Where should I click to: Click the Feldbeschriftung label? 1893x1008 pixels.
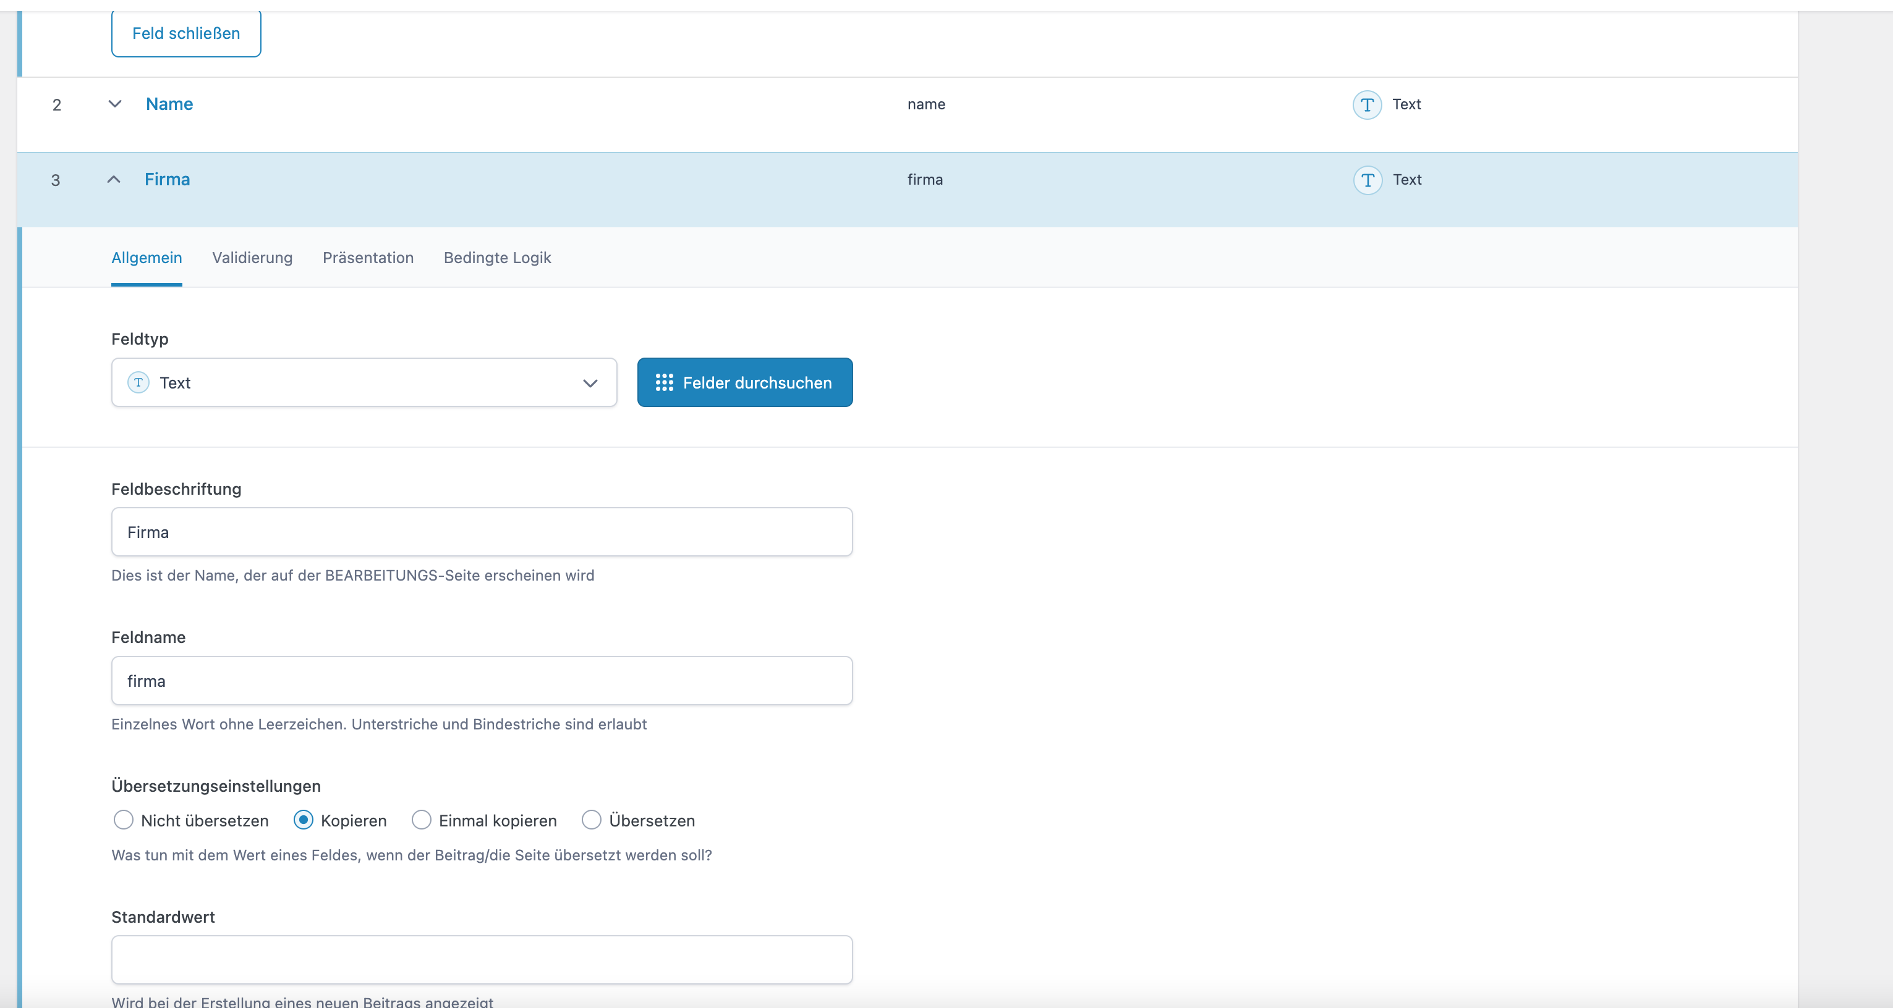pyautogui.click(x=176, y=489)
